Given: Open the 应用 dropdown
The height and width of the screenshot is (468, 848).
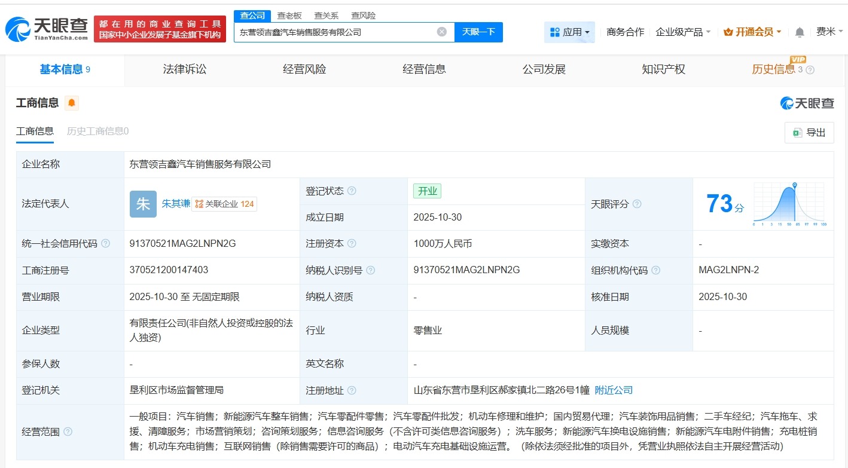Looking at the screenshot, I should pyautogui.click(x=569, y=32).
